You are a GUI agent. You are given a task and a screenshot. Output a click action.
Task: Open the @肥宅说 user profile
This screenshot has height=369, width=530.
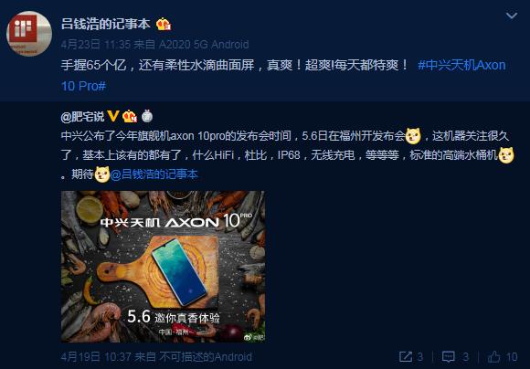[82, 117]
